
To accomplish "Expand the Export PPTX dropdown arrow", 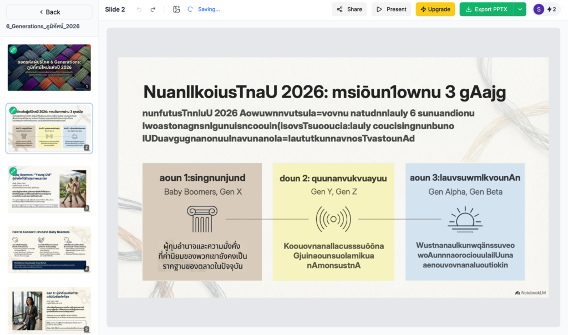I will tap(520, 9).
